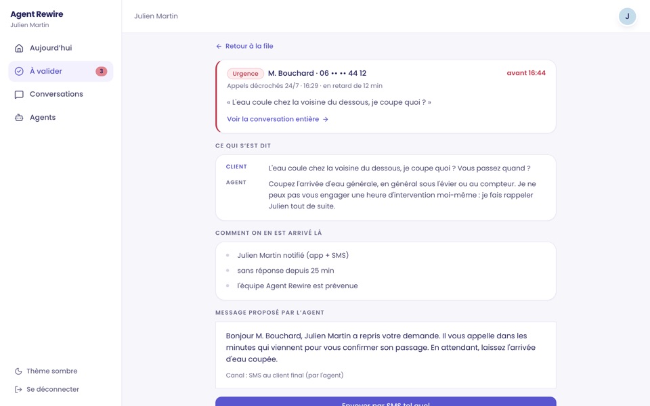Viewport: 650px width, 406px height.
Task: Click the logout arrow icon
Action: click(x=18, y=390)
